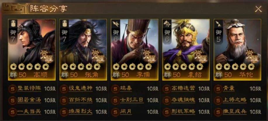Click the 觉醒 badge on 华佗's card
Viewport: 268px width, 121px height.
coord(252,56)
